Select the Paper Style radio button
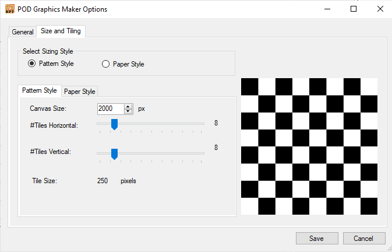Viewport: 392px width, 252px height. (105, 64)
